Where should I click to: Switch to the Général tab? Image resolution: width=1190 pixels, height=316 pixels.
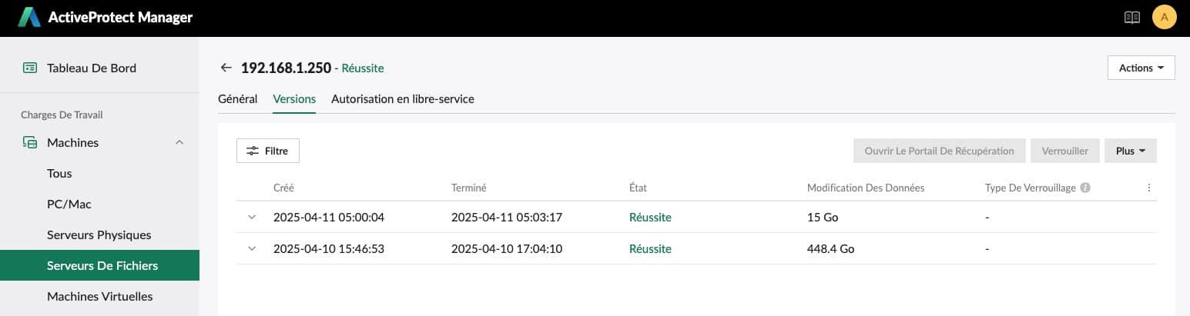[x=237, y=99]
